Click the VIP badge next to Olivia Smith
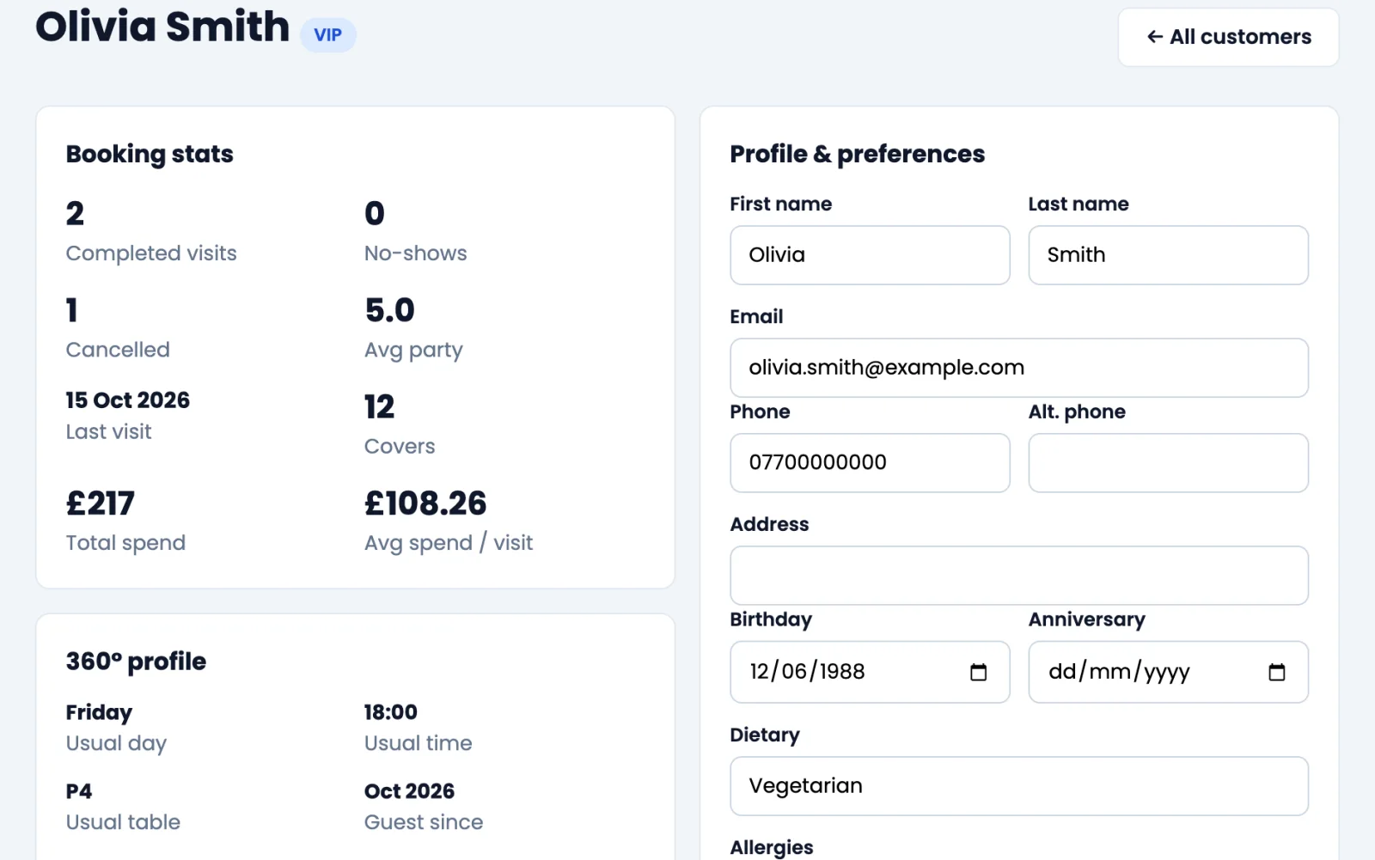 pyautogui.click(x=327, y=35)
